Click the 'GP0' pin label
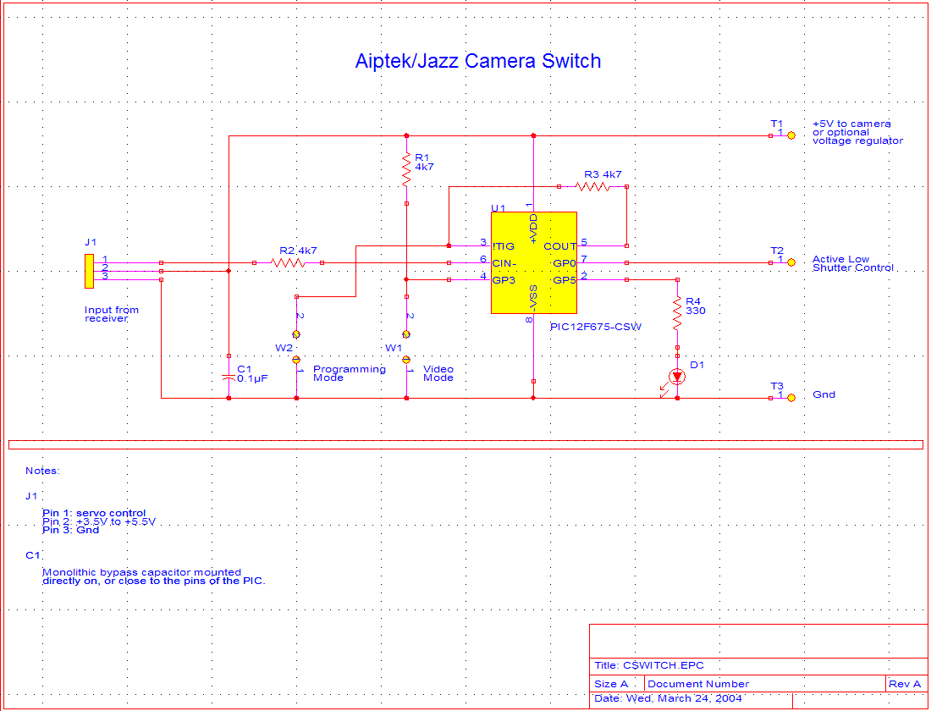This screenshot has width=931, height=711. click(565, 262)
